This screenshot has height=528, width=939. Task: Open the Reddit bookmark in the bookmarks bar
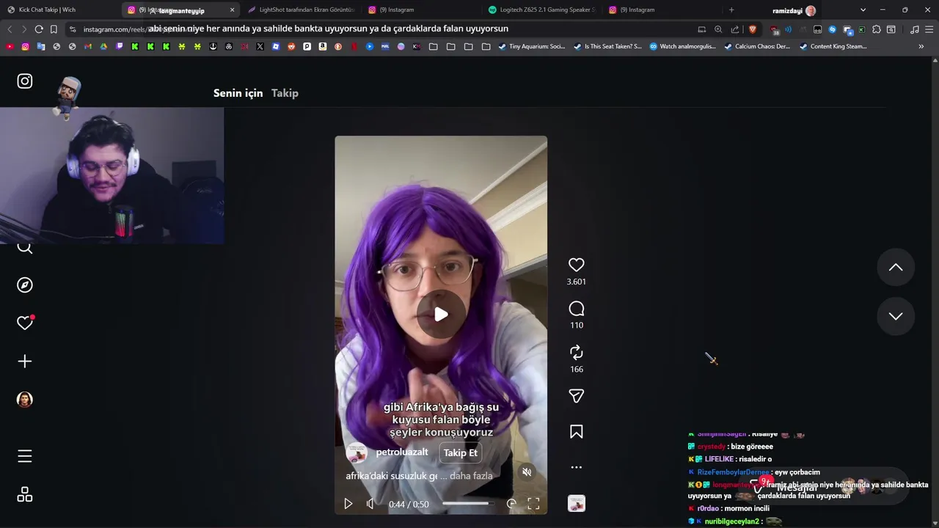(x=291, y=46)
